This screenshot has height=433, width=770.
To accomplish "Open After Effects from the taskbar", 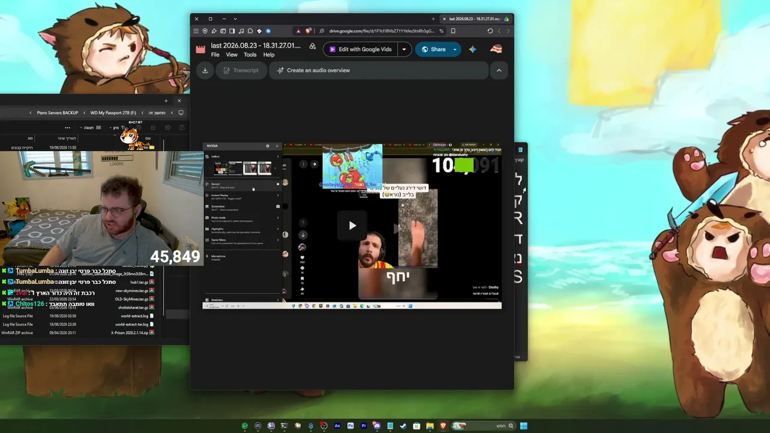I will (x=337, y=426).
